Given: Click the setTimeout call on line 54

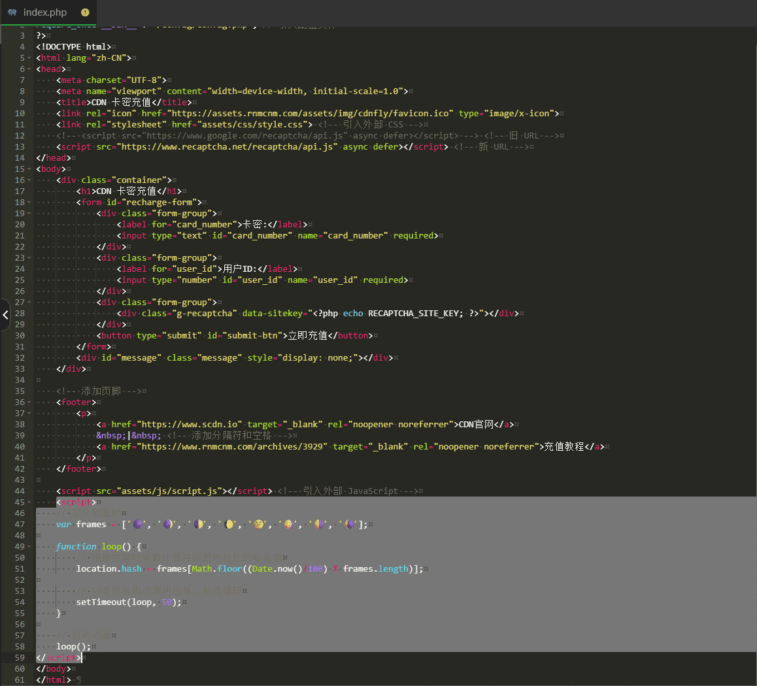Looking at the screenshot, I should (x=128, y=602).
